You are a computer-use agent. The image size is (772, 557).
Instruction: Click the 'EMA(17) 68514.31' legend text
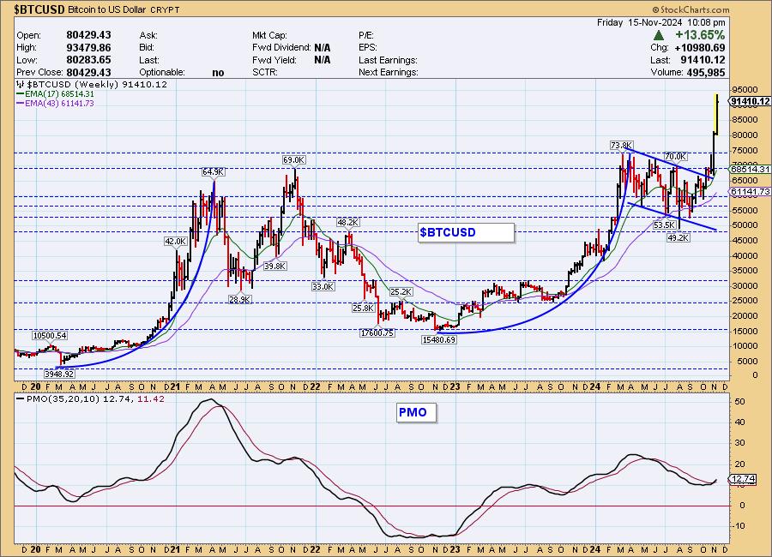[59, 94]
